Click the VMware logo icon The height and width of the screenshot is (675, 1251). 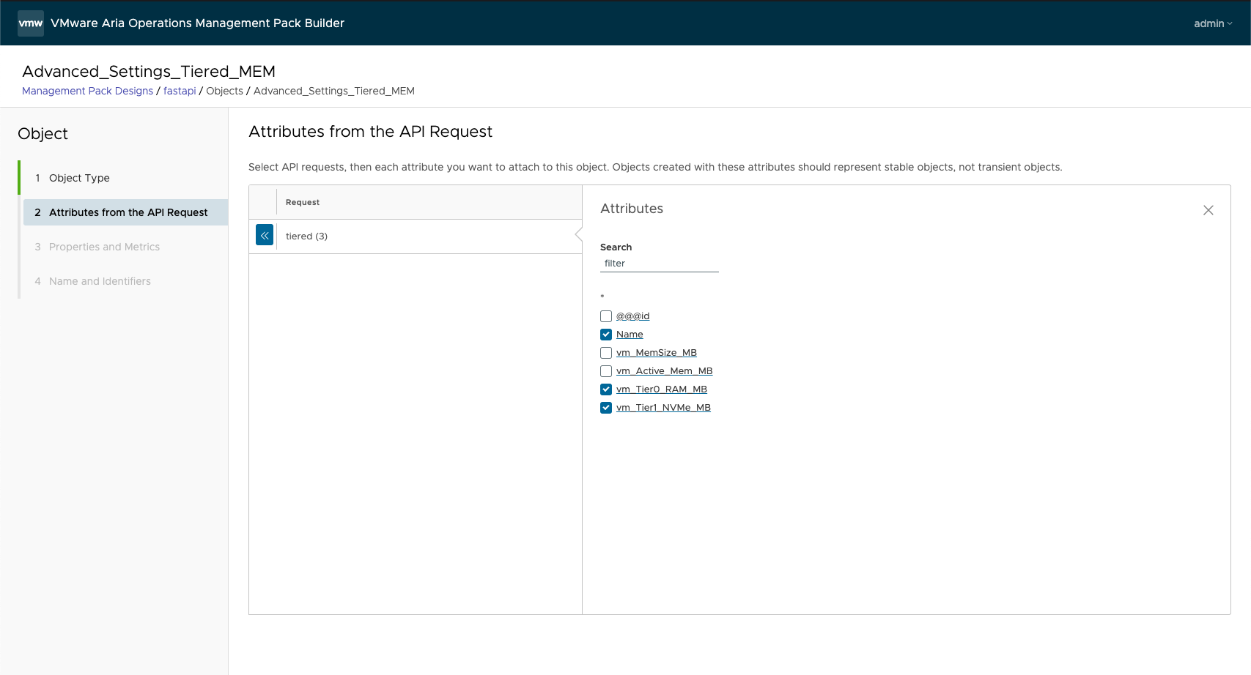coord(30,23)
